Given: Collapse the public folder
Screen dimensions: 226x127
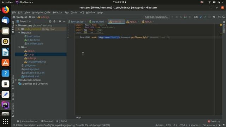Looking at the screenshot, I should (19, 33).
